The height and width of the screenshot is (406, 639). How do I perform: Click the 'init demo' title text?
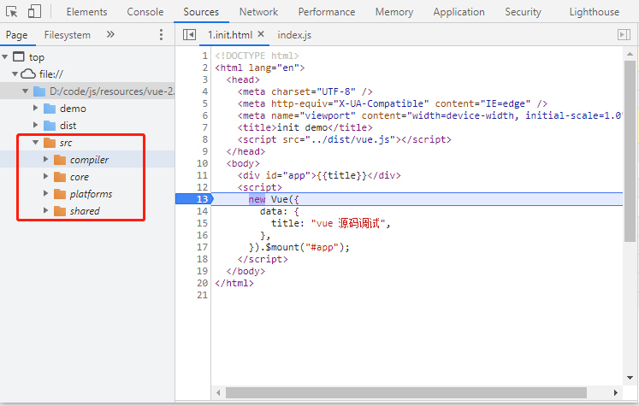(x=302, y=127)
